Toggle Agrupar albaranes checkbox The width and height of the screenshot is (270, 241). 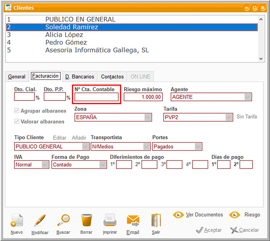(17, 111)
